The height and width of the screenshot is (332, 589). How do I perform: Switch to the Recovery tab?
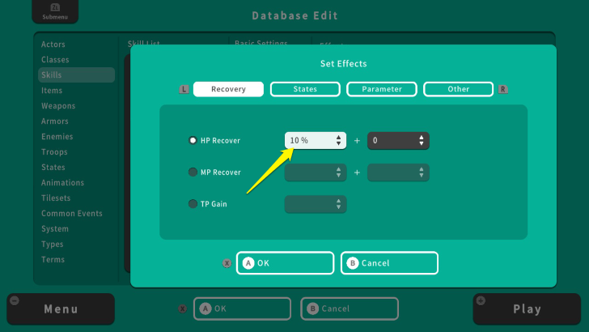(228, 89)
